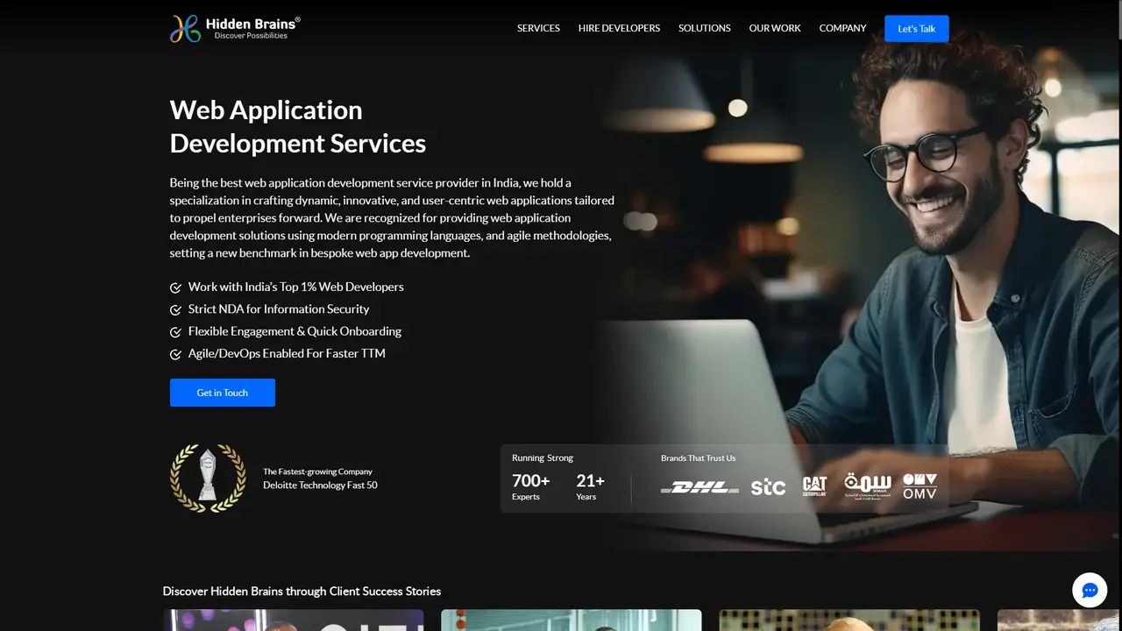Open the Company menu
This screenshot has width=1122, height=631.
pos(842,28)
